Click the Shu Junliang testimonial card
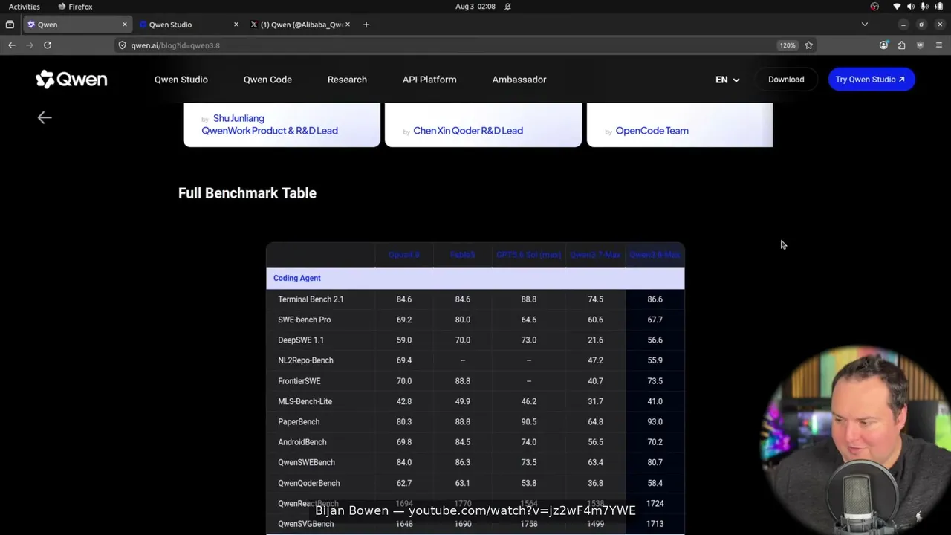 coord(282,125)
